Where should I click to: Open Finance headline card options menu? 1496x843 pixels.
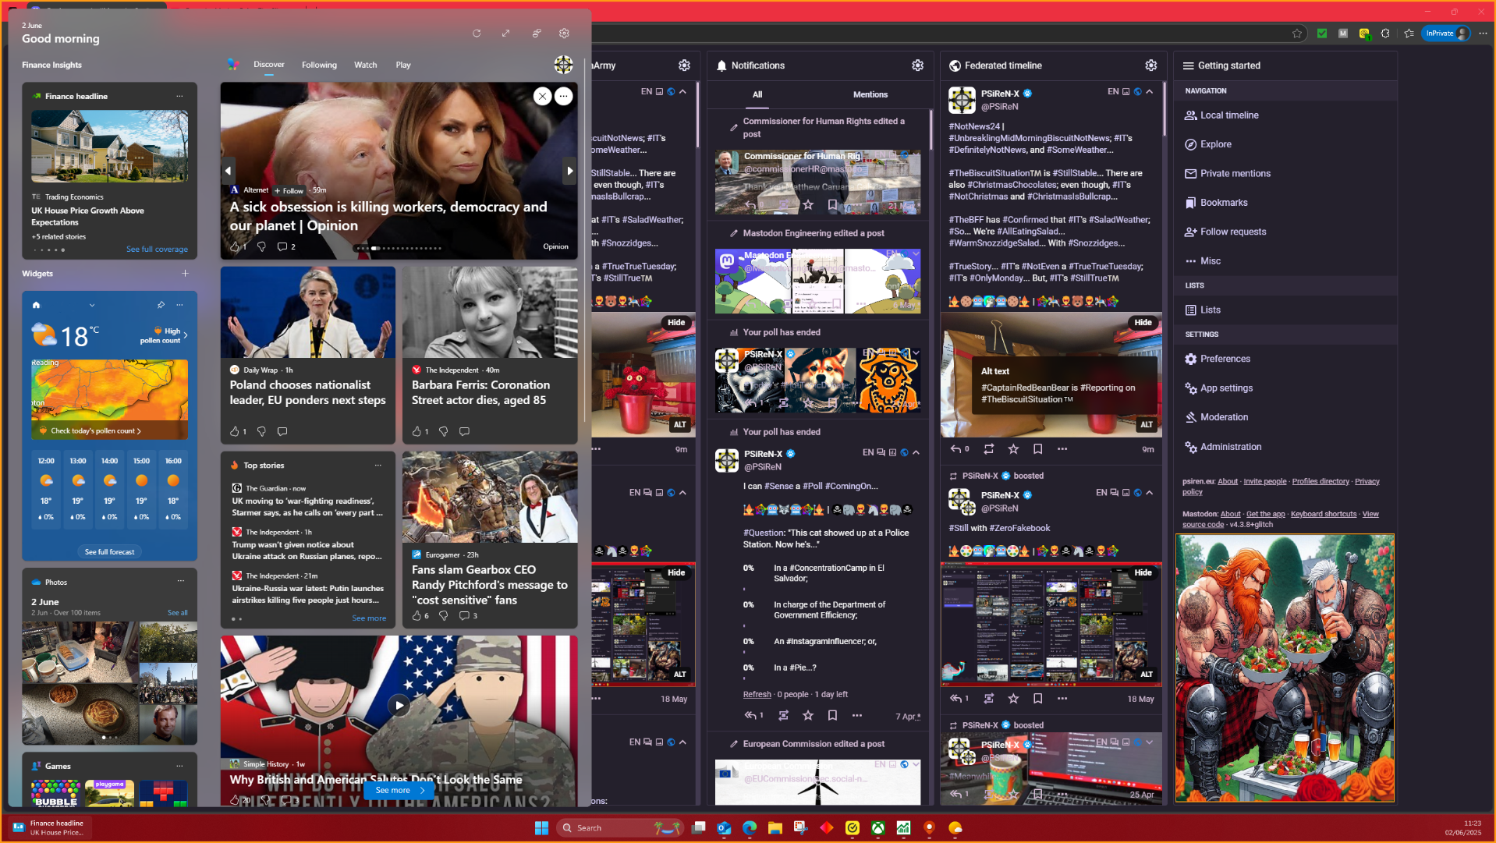pyautogui.click(x=179, y=97)
